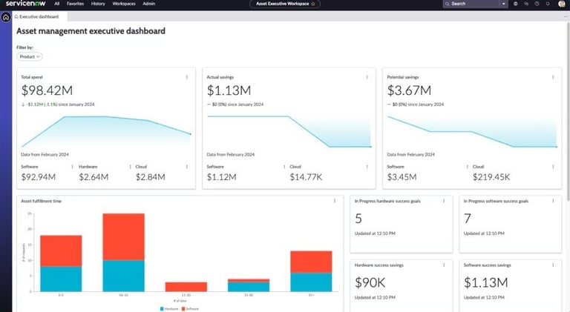Open the help question mark icon
570x312 pixels.
pyautogui.click(x=537, y=4)
